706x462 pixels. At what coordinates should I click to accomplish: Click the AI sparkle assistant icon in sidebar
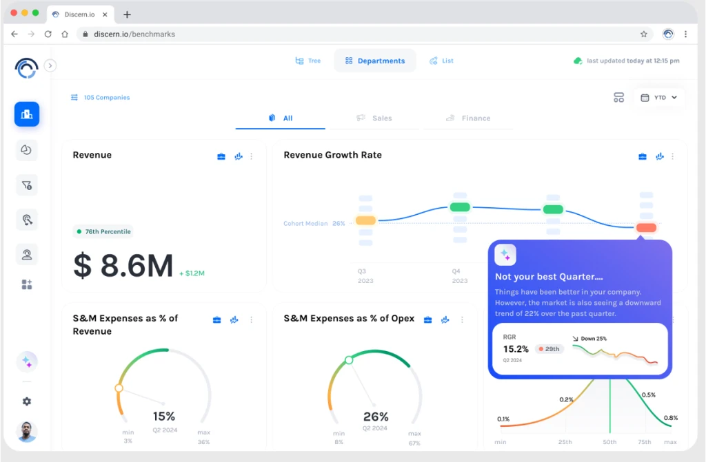(27, 361)
